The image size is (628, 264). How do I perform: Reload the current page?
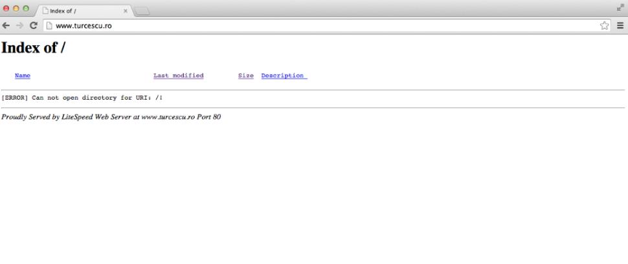point(33,25)
